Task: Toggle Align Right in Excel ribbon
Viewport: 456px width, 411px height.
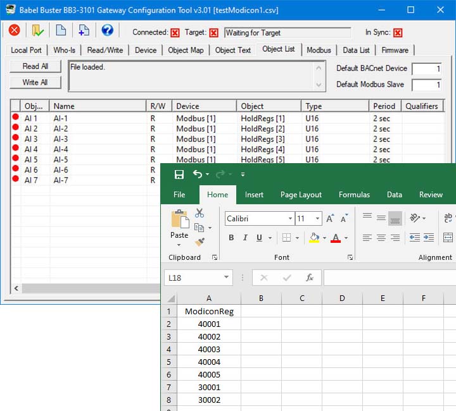Action: click(x=395, y=237)
